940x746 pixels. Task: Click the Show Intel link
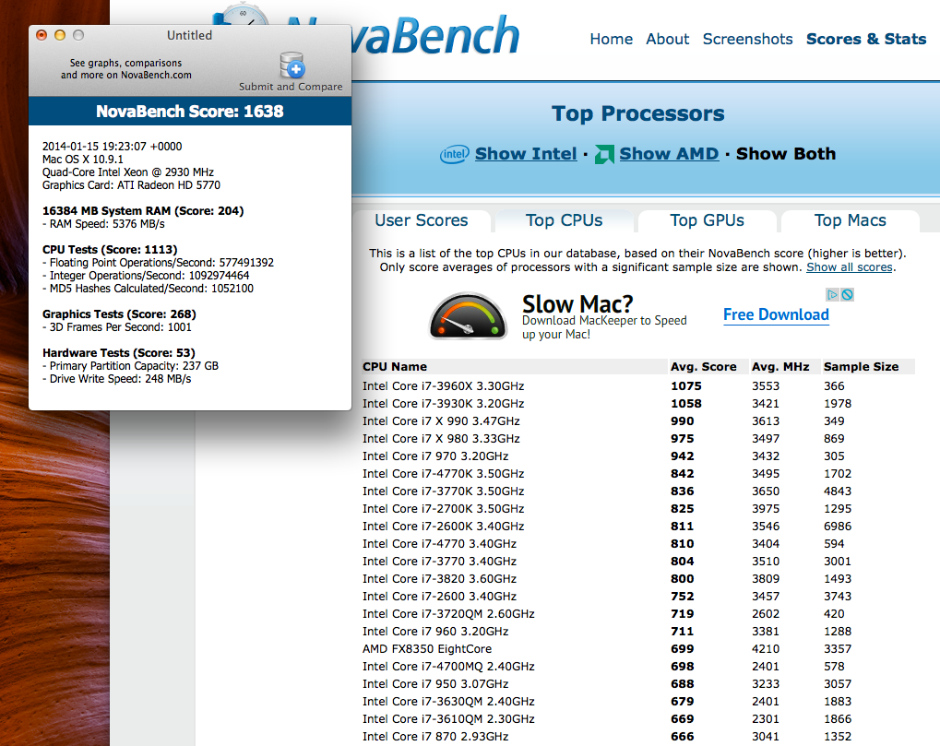(526, 154)
